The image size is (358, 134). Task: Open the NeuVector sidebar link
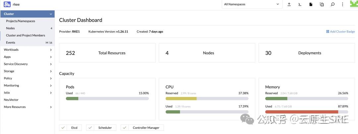coord(11,100)
